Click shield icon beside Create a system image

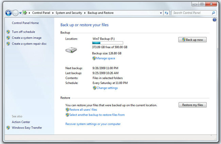coord(8,38)
